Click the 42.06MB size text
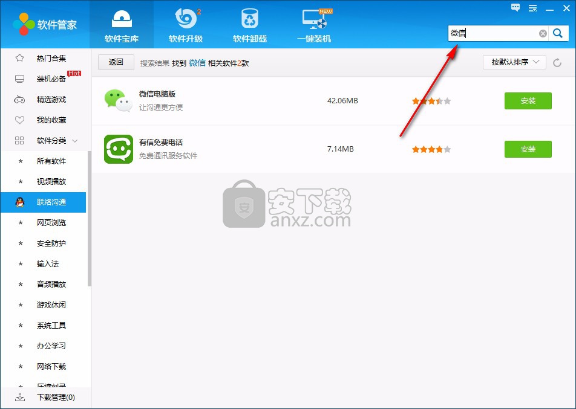 point(342,101)
